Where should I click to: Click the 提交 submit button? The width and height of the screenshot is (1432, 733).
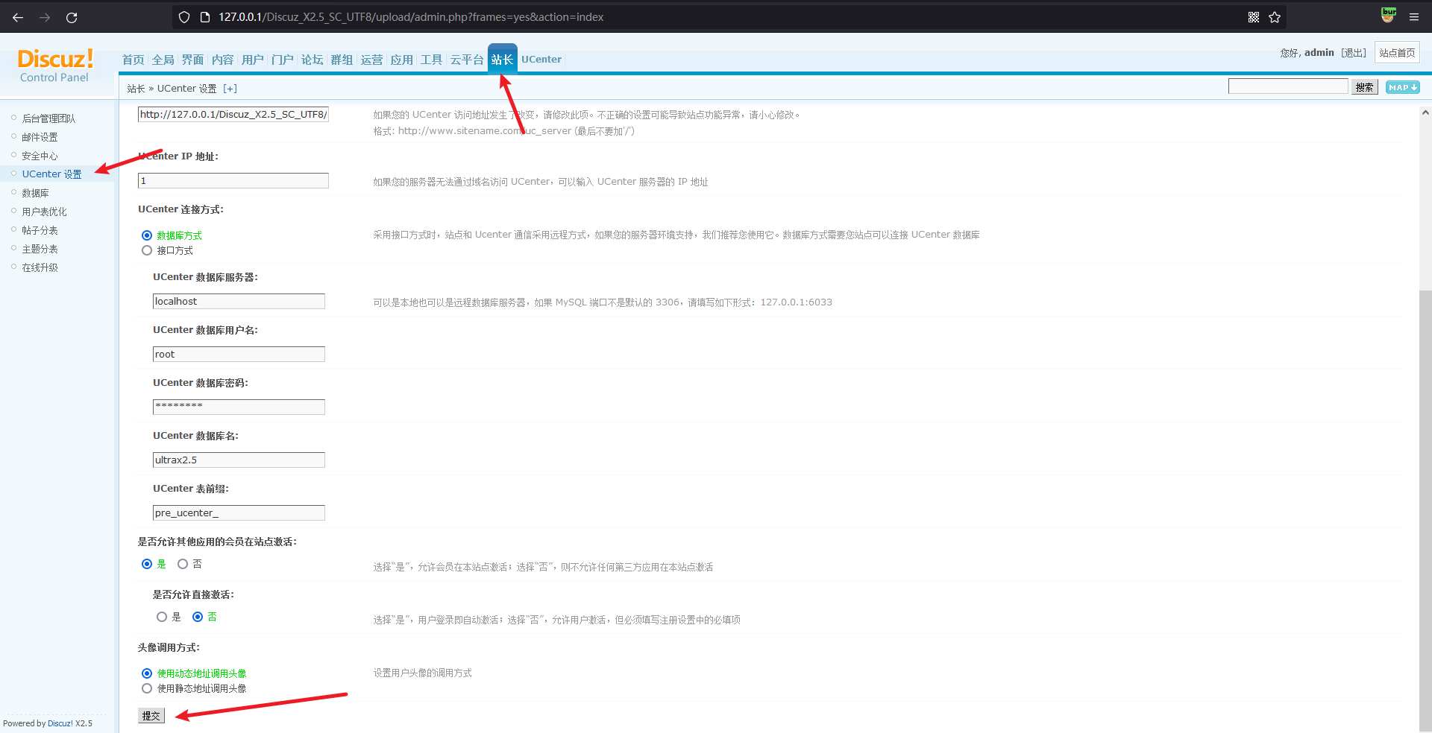(151, 716)
